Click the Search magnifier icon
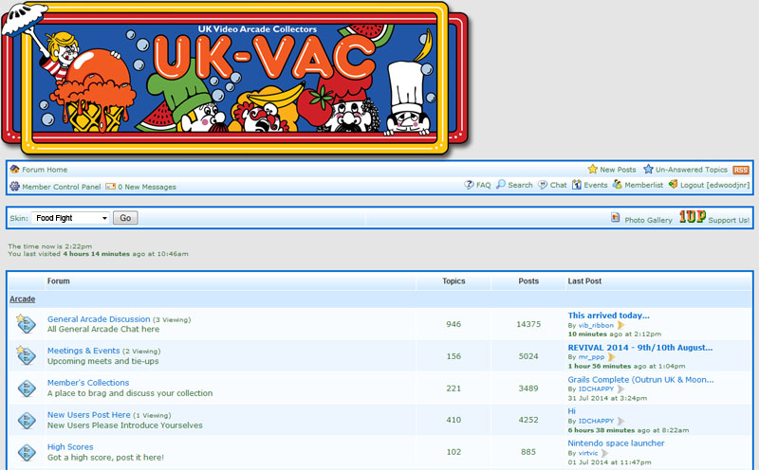Screen dimensions: 759x470 [x=501, y=184]
